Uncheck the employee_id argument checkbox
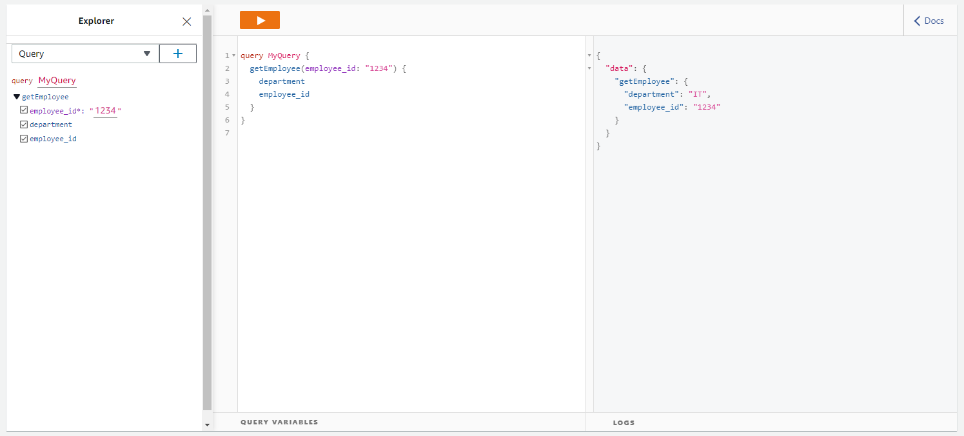Viewport: 964px width, 436px height. (24, 110)
